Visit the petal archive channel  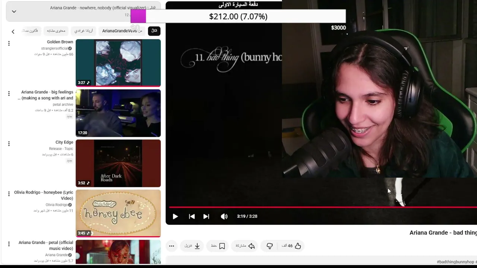click(63, 105)
